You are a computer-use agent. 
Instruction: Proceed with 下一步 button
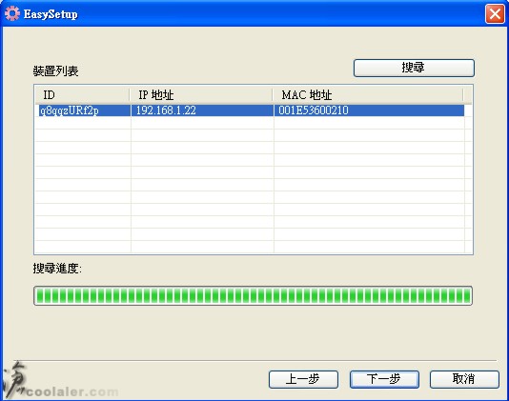point(384,379)
